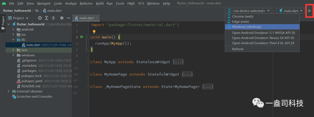Open the device selector dropdown

(248, 11)
